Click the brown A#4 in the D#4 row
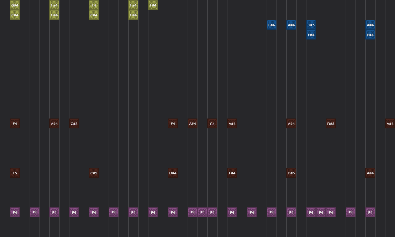This screenshot has width=395, height=237. (370, 173)
